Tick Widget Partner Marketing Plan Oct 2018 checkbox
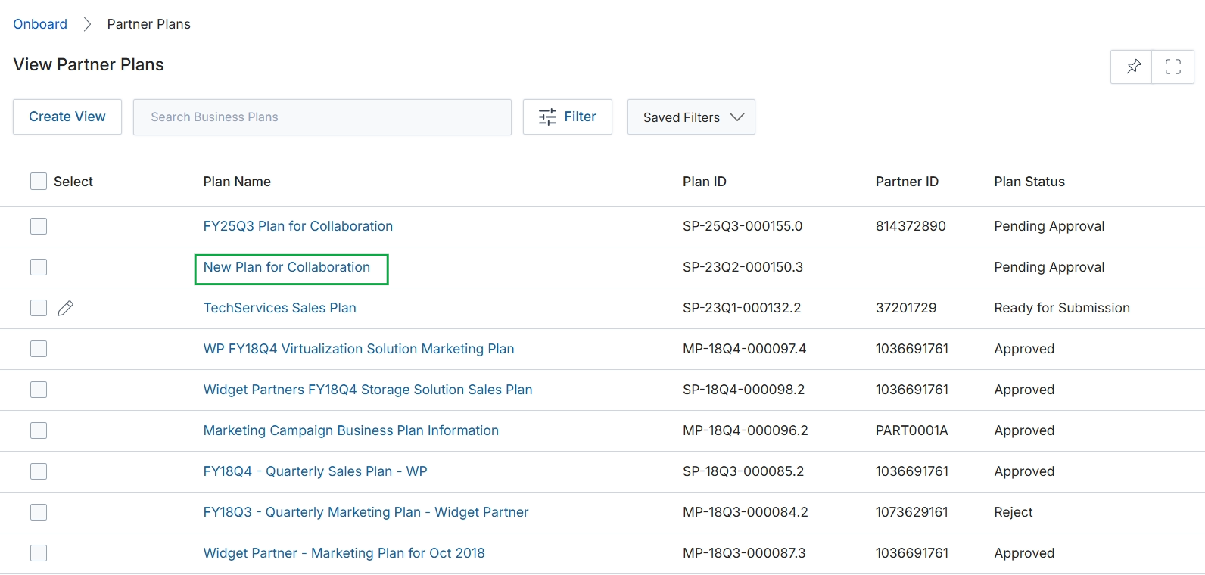The width and height of the screenshot is (1205, 575). coord(39,553)
